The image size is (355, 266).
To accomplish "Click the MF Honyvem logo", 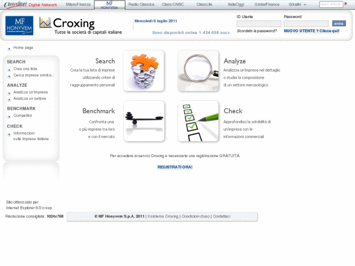I will tap(19, 25).
